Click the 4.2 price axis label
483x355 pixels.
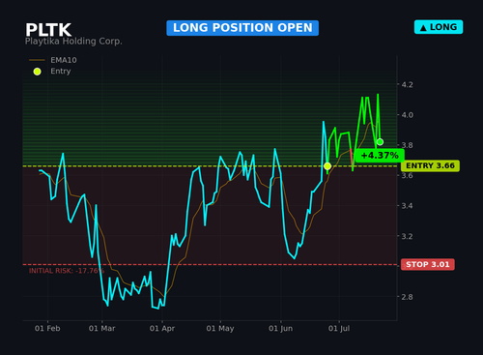pos(408,84)
